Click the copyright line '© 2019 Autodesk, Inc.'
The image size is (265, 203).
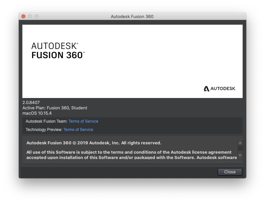coord(96,143)
